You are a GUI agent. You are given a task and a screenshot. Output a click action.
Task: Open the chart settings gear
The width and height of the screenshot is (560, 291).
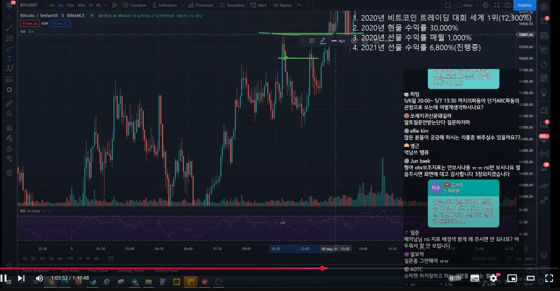coord(486,5)
